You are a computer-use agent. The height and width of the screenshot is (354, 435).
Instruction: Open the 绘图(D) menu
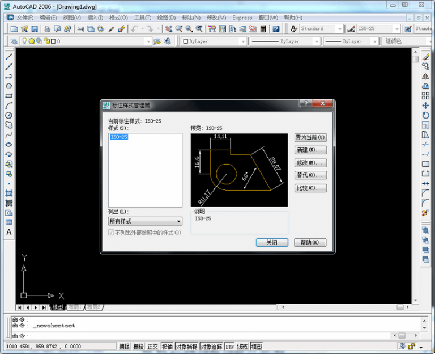(167, 18)
